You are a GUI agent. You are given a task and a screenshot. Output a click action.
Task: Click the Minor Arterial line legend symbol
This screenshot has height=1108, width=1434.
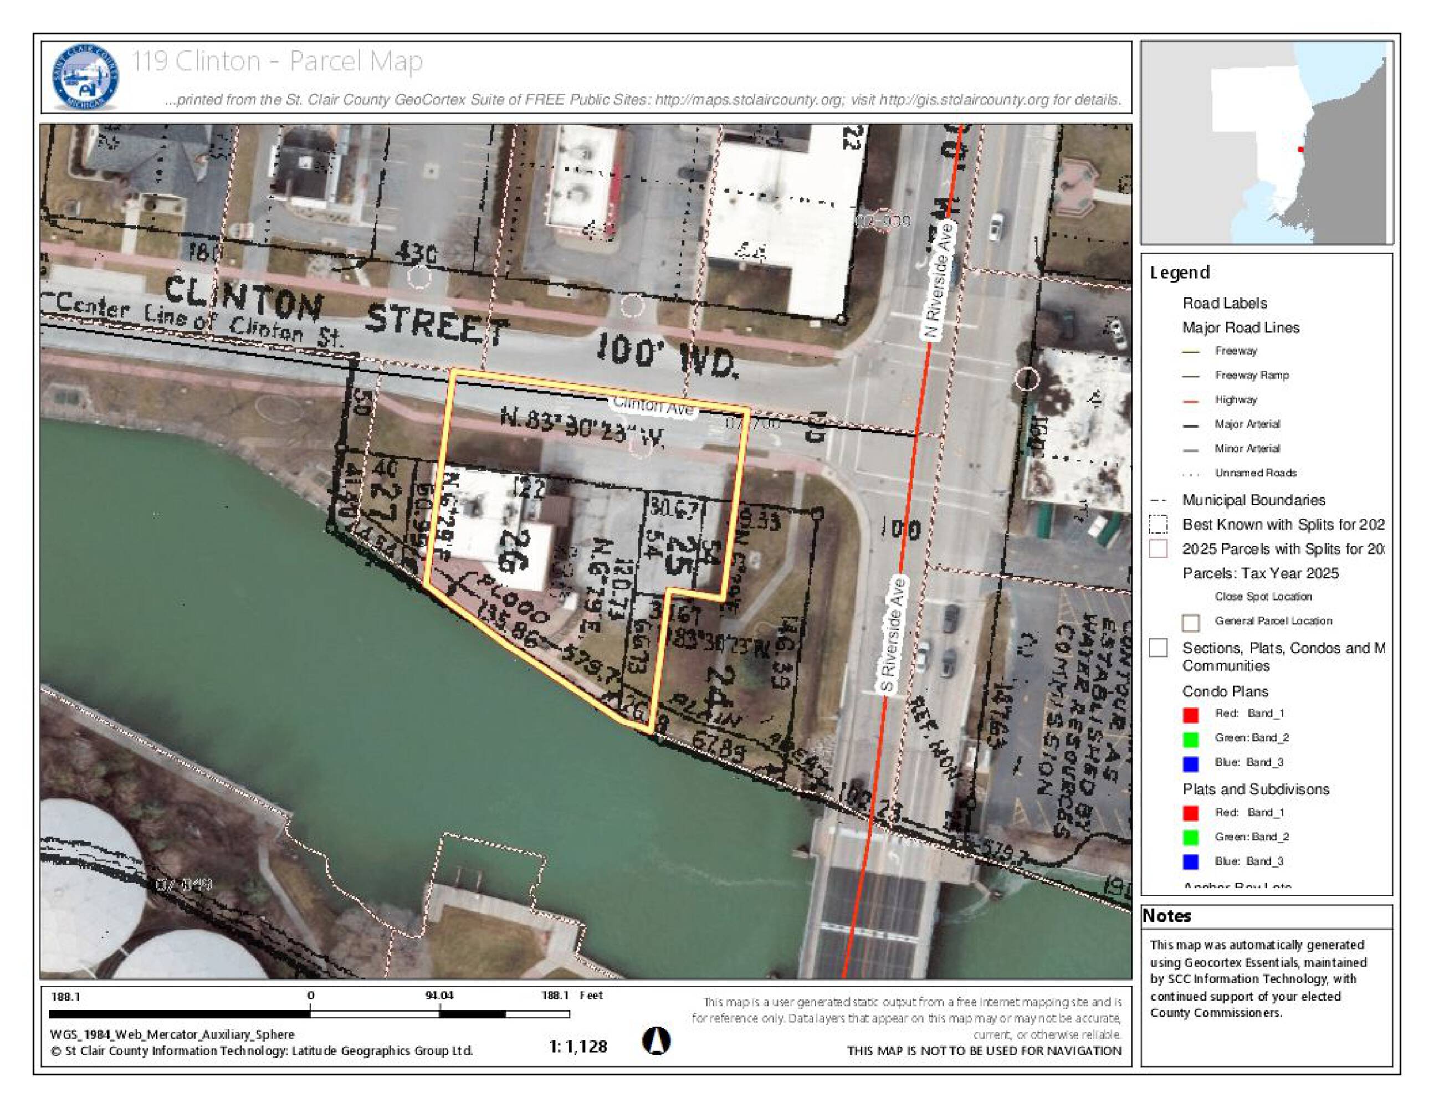[x=1191, y=450]
